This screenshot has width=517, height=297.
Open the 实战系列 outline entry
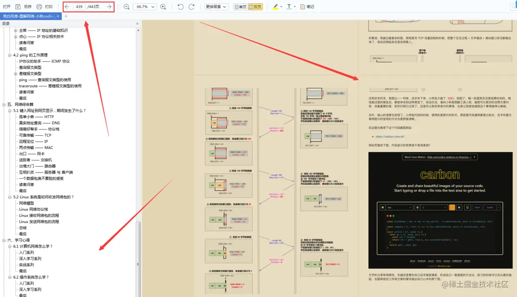click(26, 265)
